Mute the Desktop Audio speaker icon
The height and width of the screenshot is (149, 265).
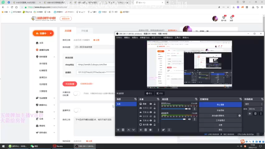point(189,119)
